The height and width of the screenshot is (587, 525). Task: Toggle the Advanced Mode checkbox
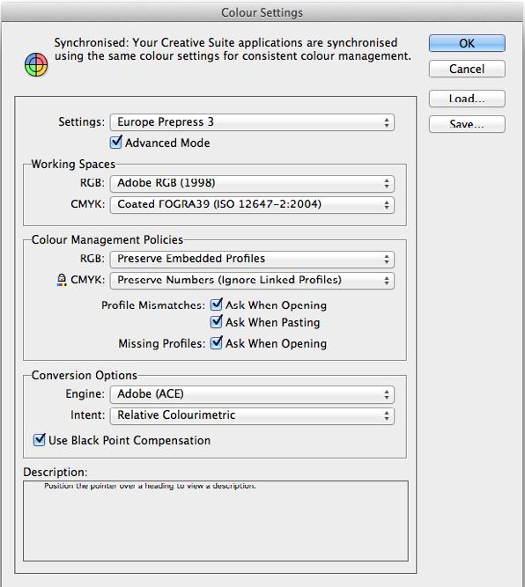tap(115, 143)
